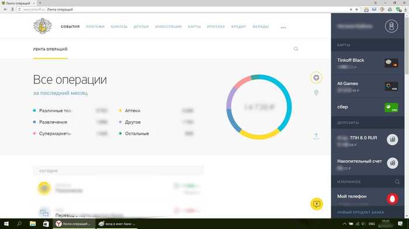Open a new browser tab

click(40, 3)
